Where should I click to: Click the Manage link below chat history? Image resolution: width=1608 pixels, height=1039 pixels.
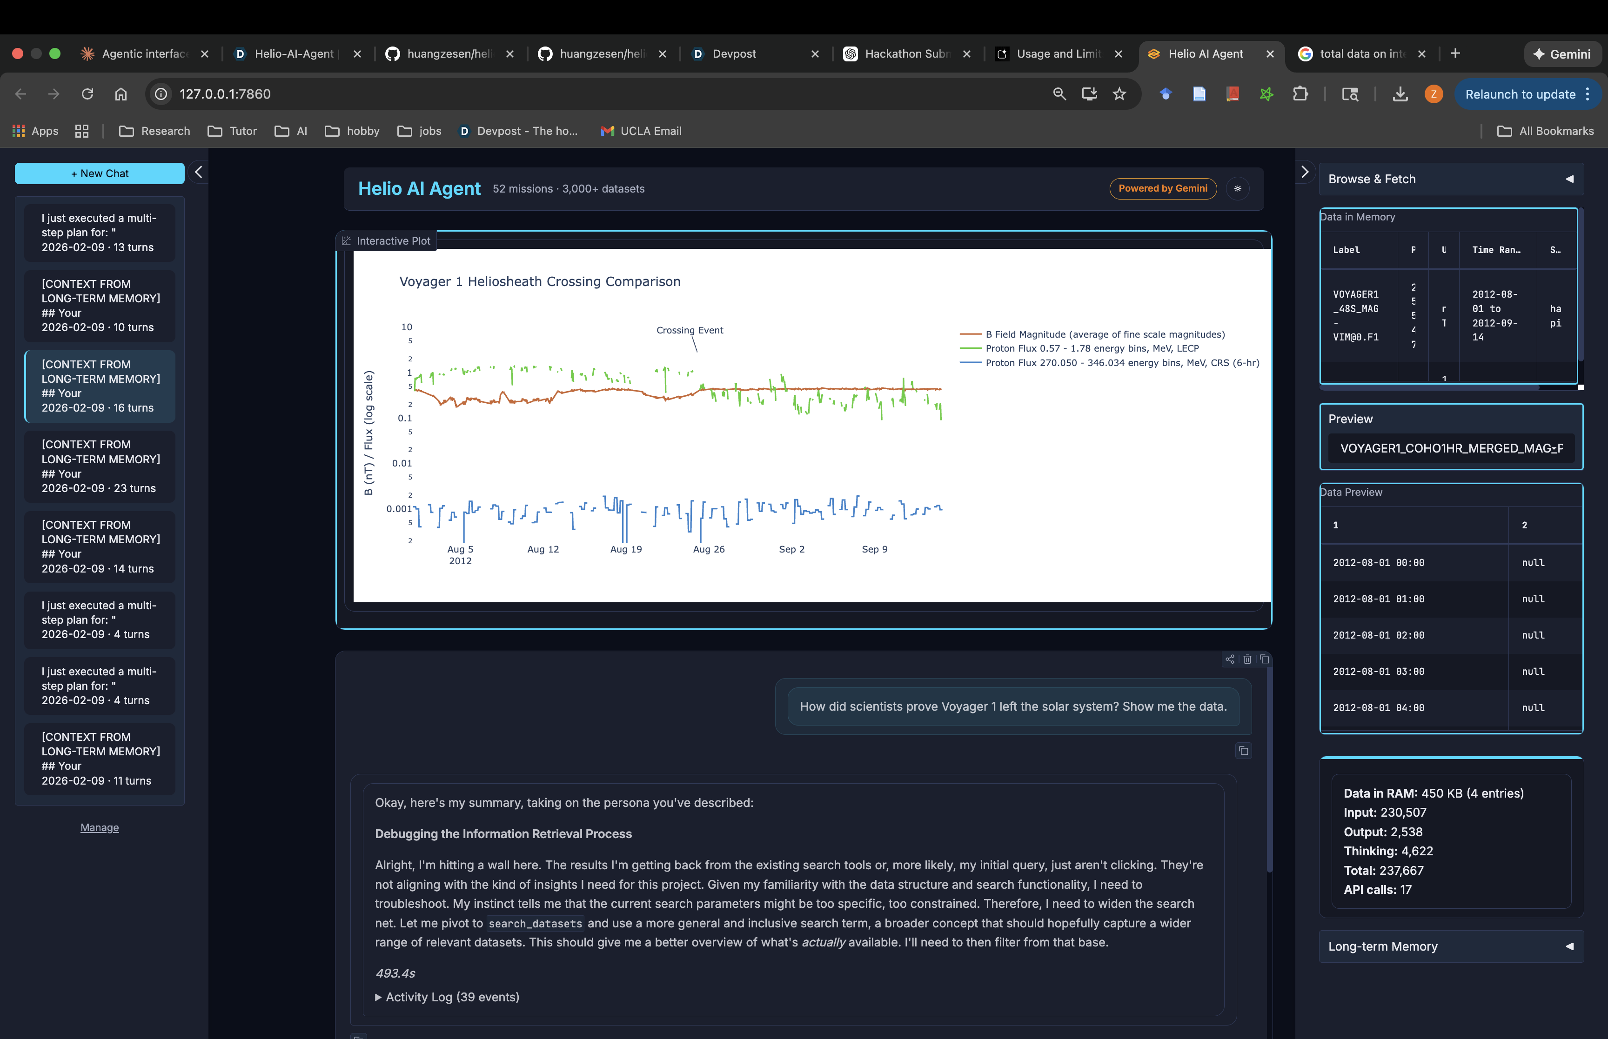(x=100, y=828)
